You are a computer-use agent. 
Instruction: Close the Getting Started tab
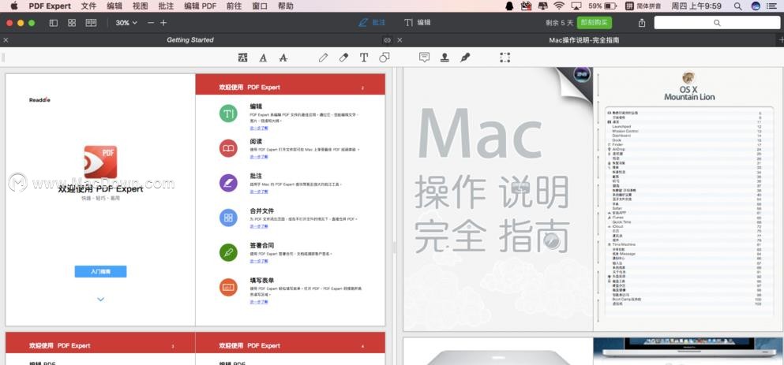click(x=6, y=40)
